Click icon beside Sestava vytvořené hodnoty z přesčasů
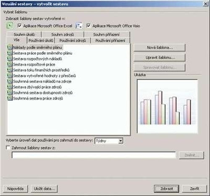This screenshot has height=196, width=210. coord(10,76)
